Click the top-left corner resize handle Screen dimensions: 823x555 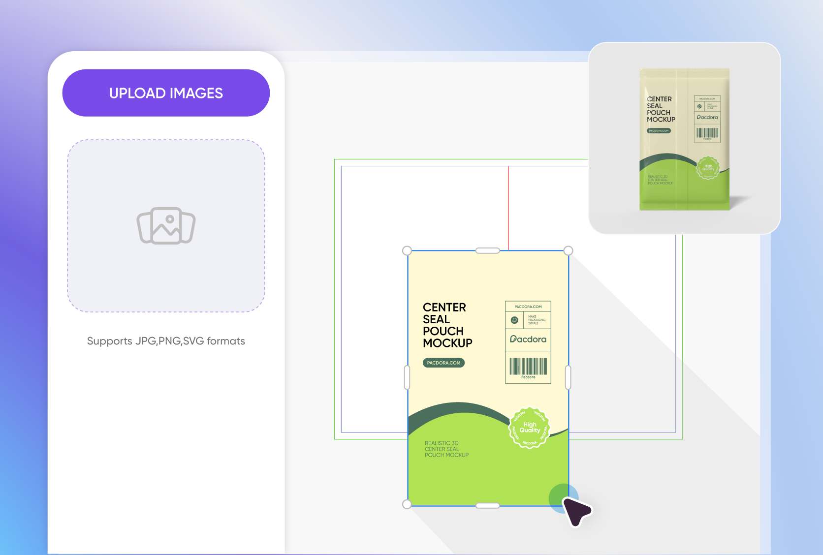[407, 251]
